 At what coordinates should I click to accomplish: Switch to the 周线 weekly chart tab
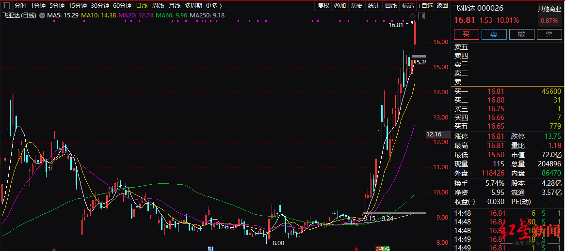158,6
